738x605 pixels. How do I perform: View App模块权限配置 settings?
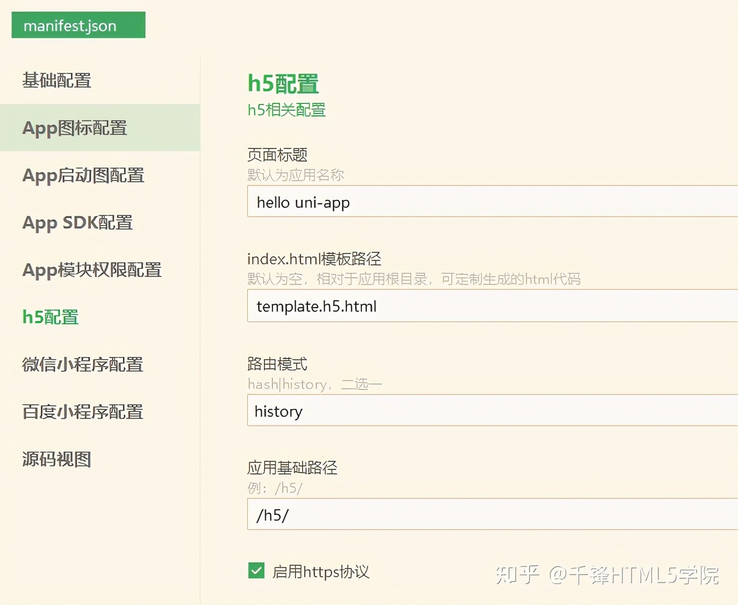pyautogui.click(x=91, y=270)
